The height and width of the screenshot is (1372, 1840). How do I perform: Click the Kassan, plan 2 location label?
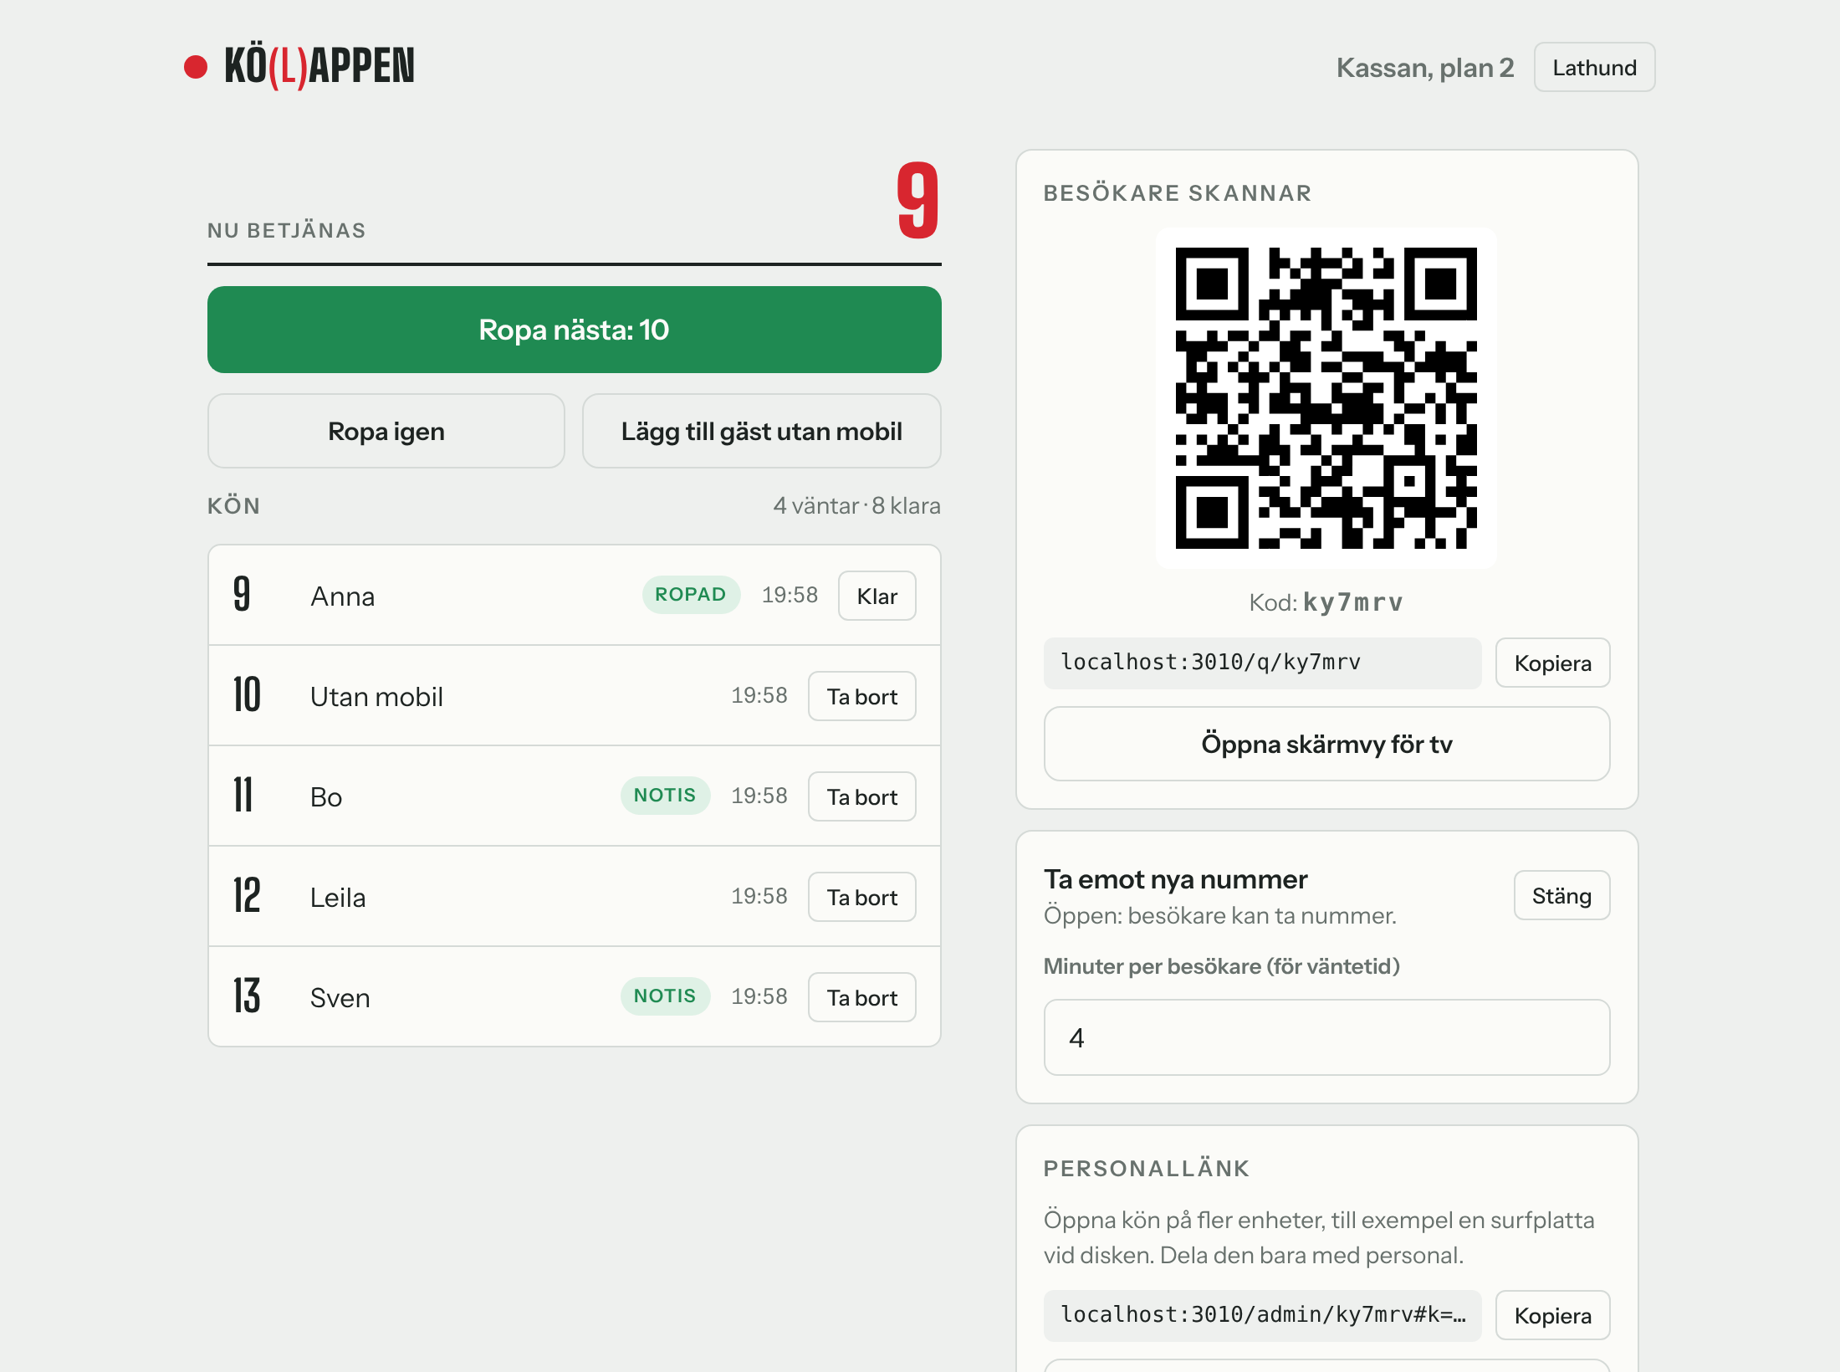[x=1424, y=68]
